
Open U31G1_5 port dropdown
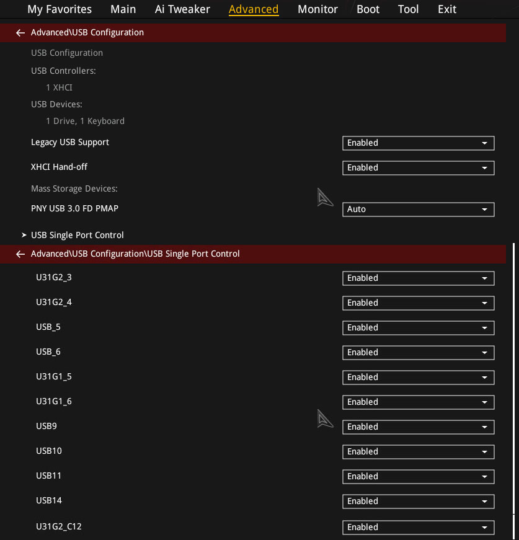(x=418, y=378)
